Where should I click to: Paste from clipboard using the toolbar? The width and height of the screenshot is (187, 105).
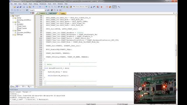click(x=30, y=7)
